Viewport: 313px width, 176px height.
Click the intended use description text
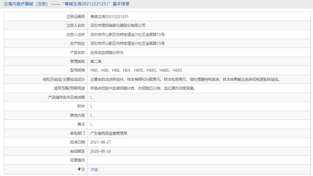click(143, 89)
